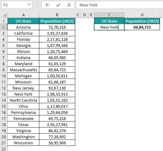Select the Indiana cell

(x=23, y=58)
